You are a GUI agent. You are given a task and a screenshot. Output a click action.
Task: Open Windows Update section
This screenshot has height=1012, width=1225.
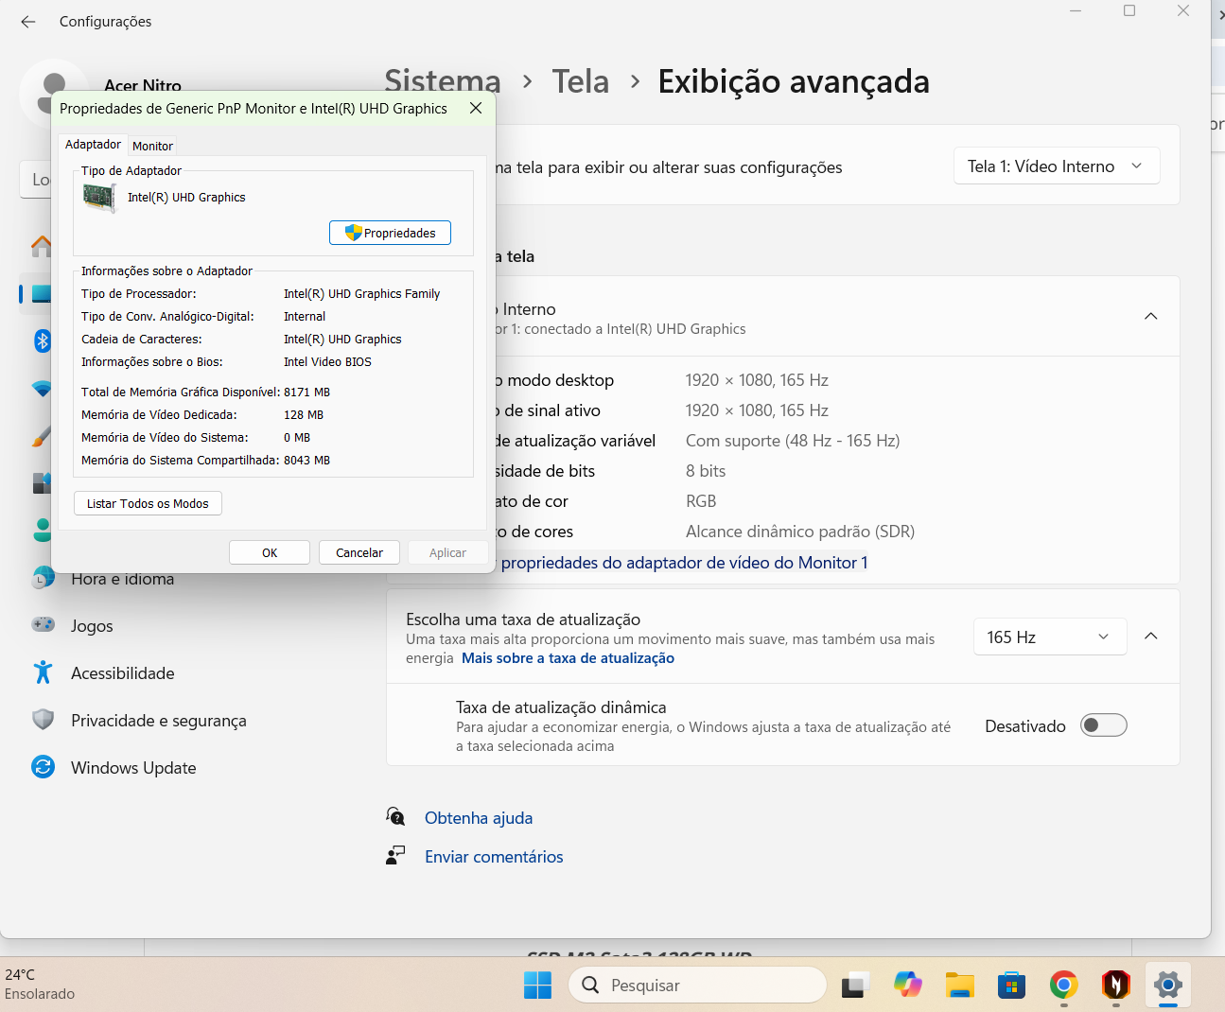pyautogui.click(x=133, y=767)
